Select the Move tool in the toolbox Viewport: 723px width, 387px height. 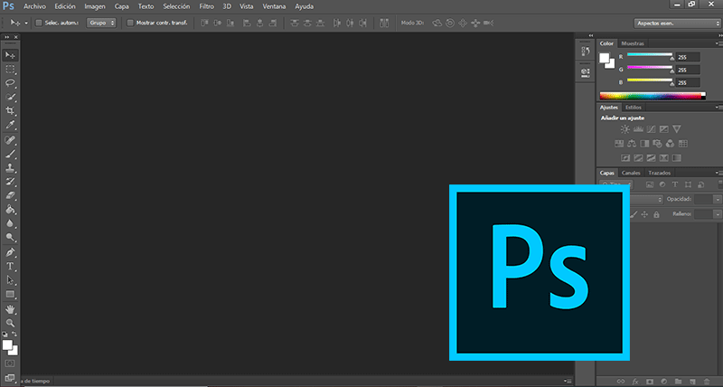coord(10,55)
